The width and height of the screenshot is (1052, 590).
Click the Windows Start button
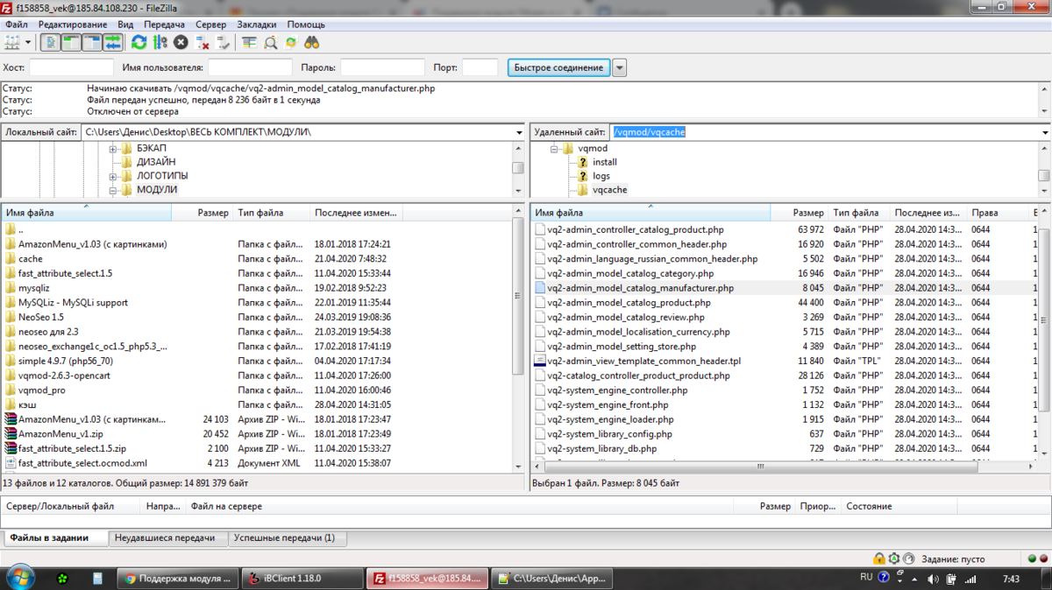point(19,579)
